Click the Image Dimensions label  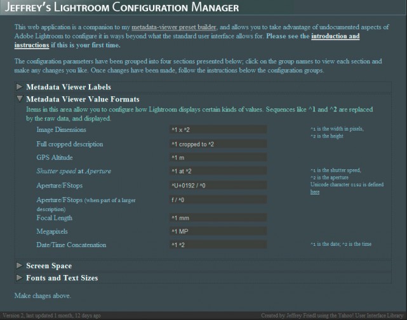tap(61, 129)
